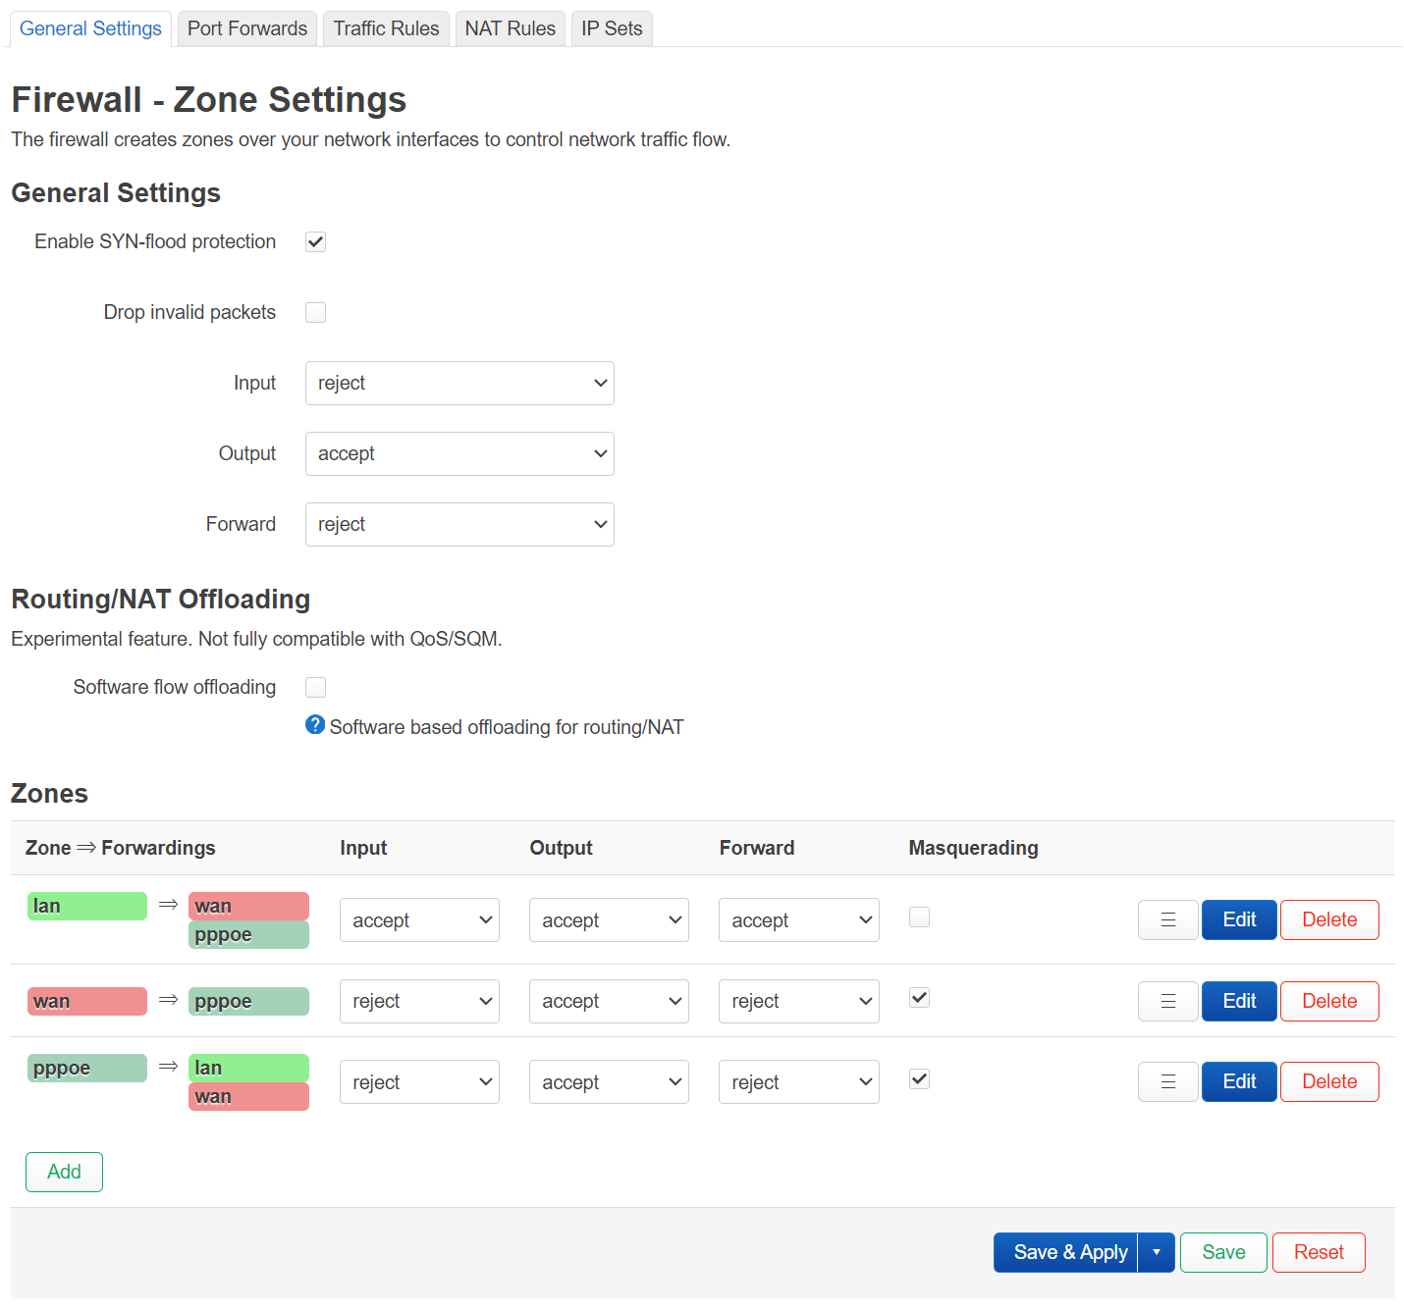Screen dimensions: 1404x1310
Task: Delete the pppoe zone
Action: (1329, 1081)
